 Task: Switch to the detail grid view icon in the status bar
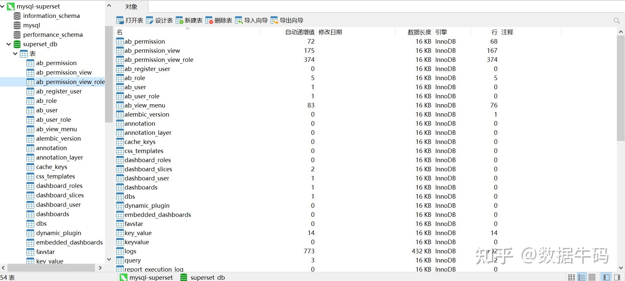[592, 277]
